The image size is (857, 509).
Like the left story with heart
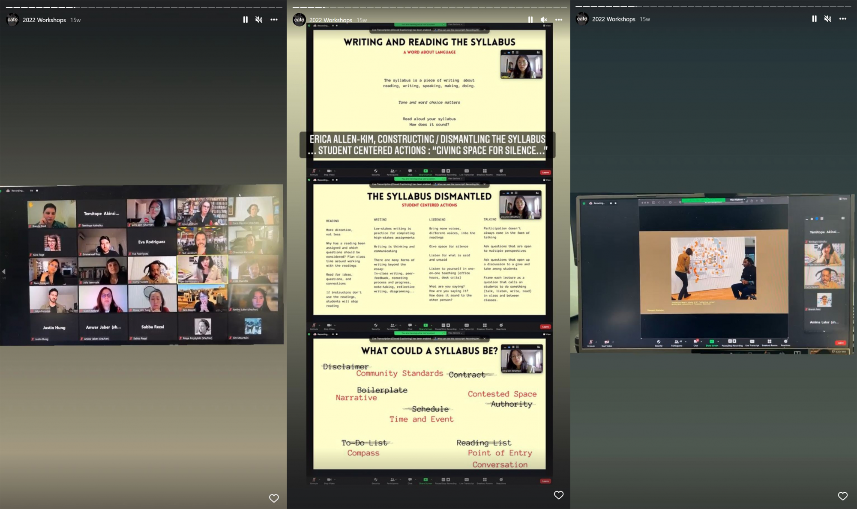click(x=274, y=498)
